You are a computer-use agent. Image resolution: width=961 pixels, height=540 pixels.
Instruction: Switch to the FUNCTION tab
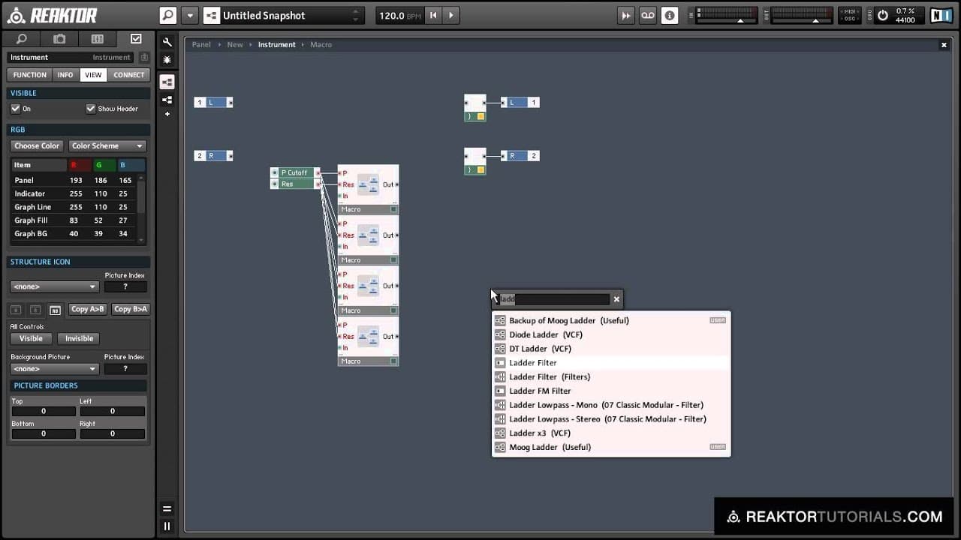point(30,75)
